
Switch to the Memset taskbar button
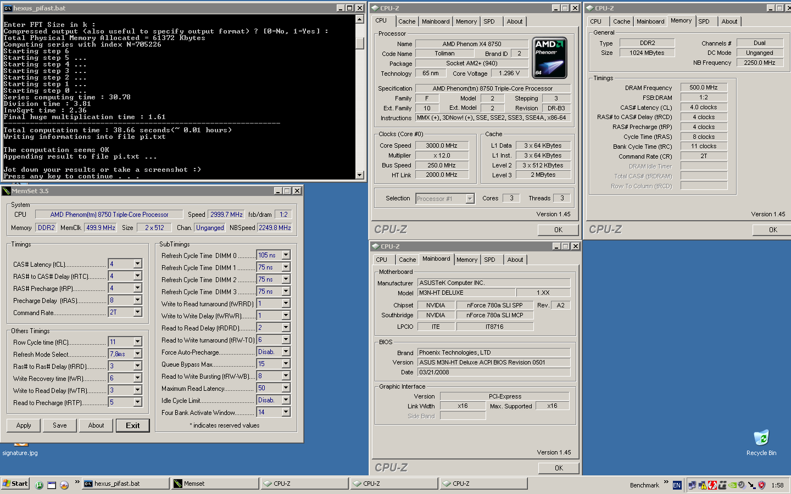pos(215,484)
